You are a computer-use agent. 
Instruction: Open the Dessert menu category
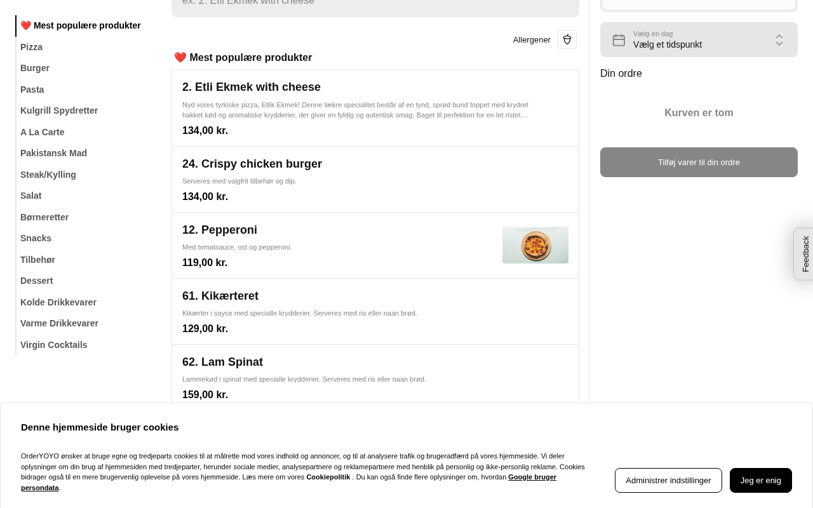pyautogui.click(x=37, y=281)
